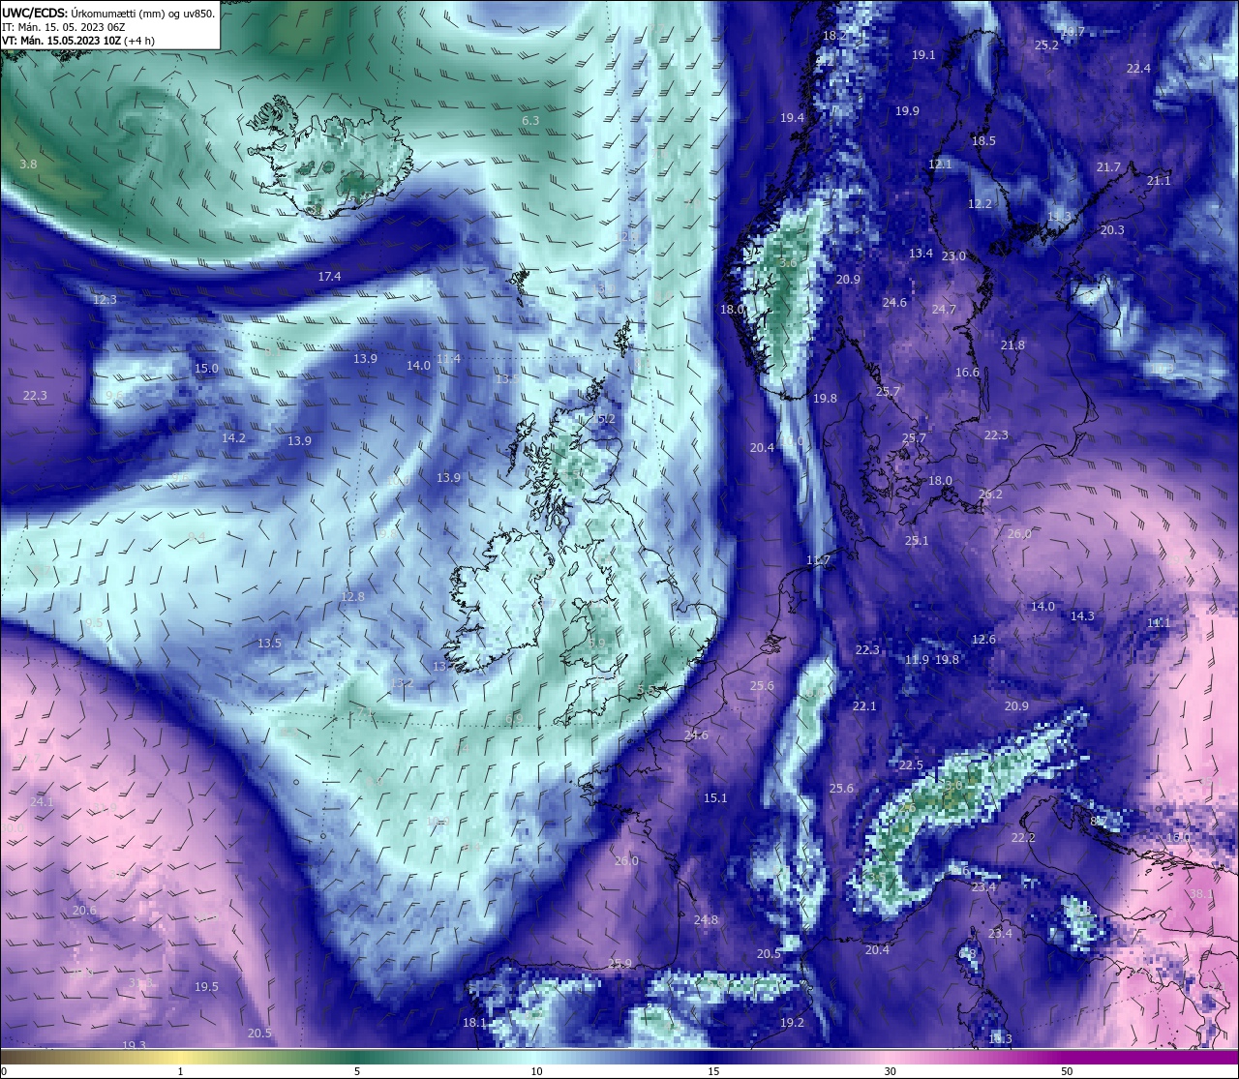Click the value '6.3' east of Iceland
Screen dimensions: 1239x1079
530,121
